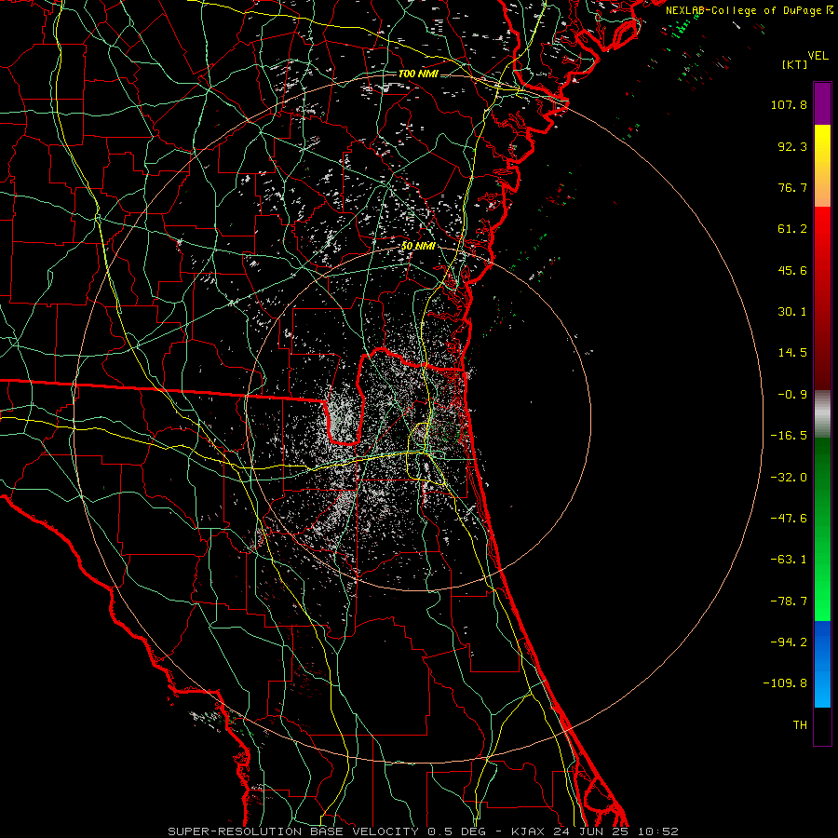Click the -94.2 velocity scale value
838x838 pixels.
[789, 642]
